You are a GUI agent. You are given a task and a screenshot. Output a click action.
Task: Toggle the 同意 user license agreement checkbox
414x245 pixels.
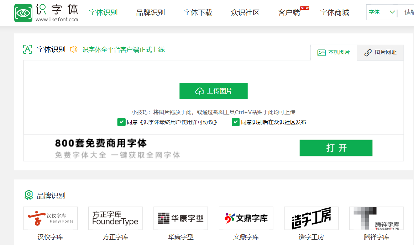pos(121,122)
